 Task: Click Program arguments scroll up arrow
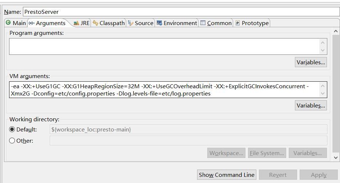(323, 43)
